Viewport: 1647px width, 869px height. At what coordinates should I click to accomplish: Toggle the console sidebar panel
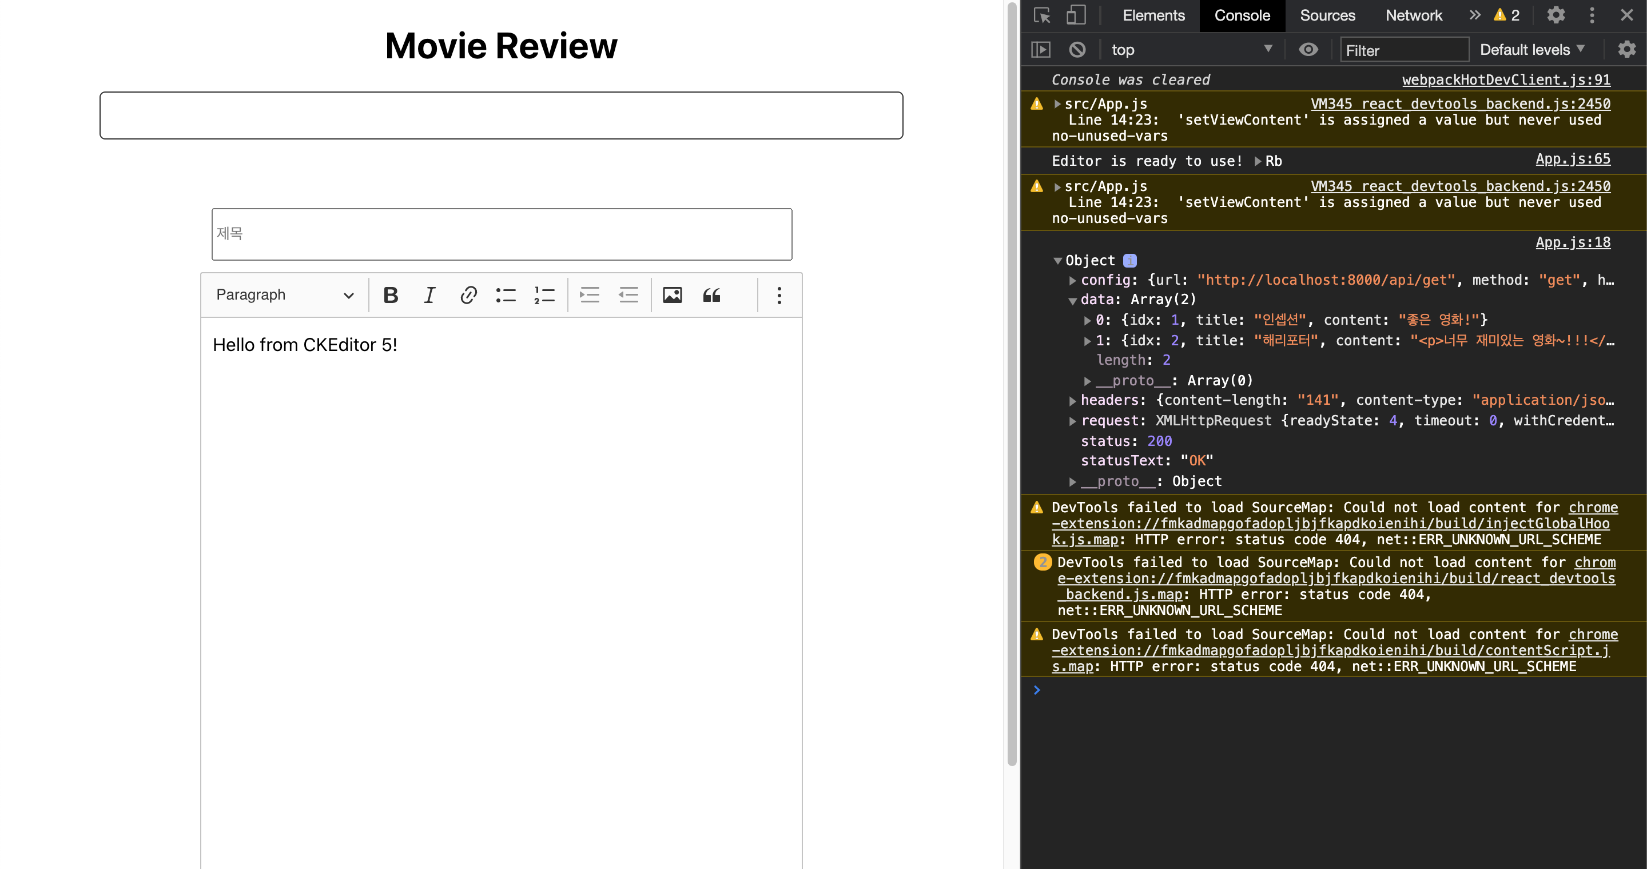[x=1041, y=50]
